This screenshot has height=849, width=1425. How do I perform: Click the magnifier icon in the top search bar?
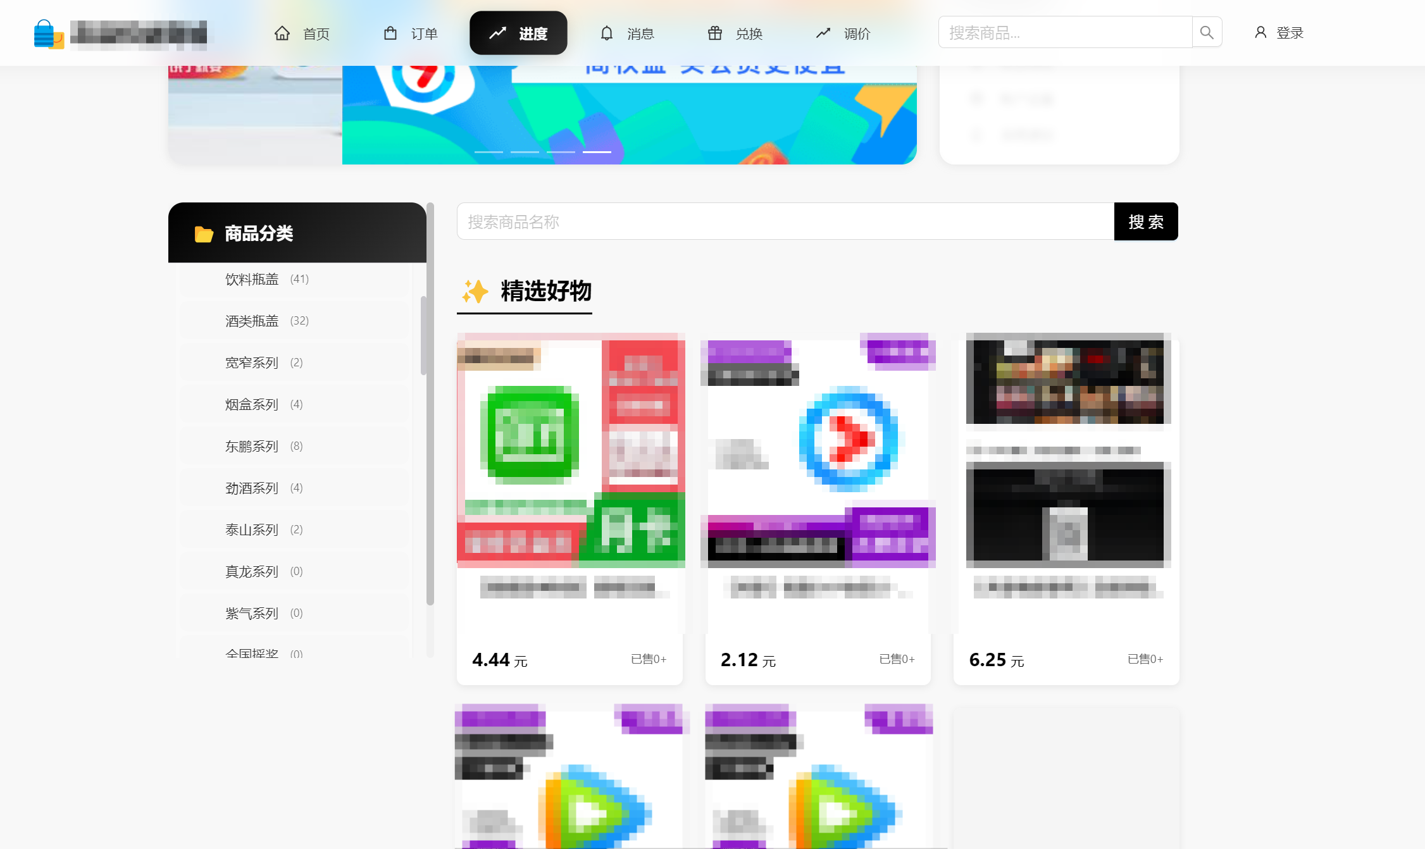tap(1207, 32)
